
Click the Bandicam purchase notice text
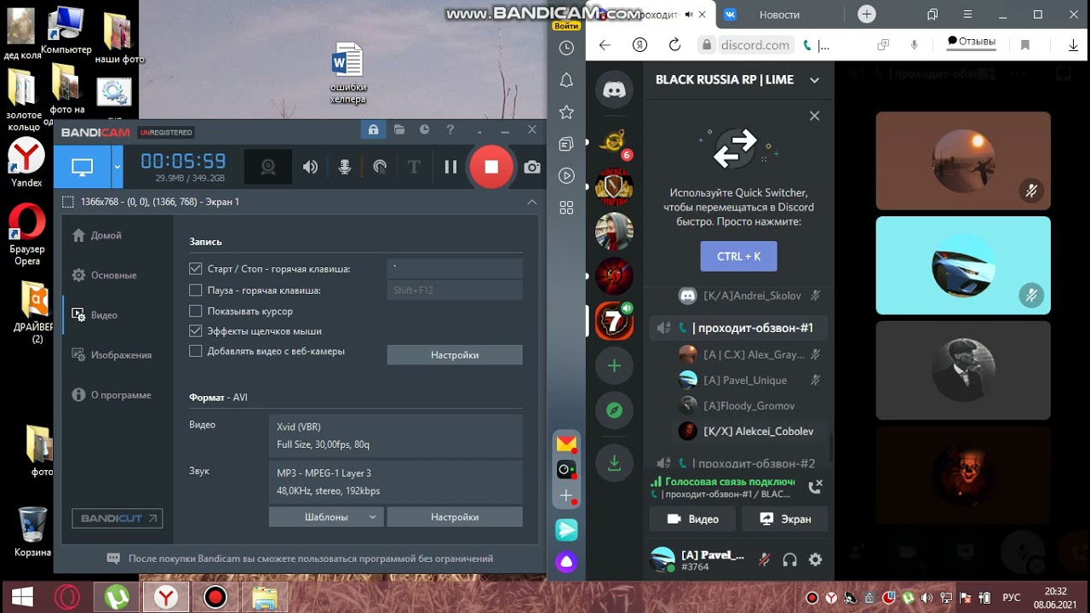[311, 559]
